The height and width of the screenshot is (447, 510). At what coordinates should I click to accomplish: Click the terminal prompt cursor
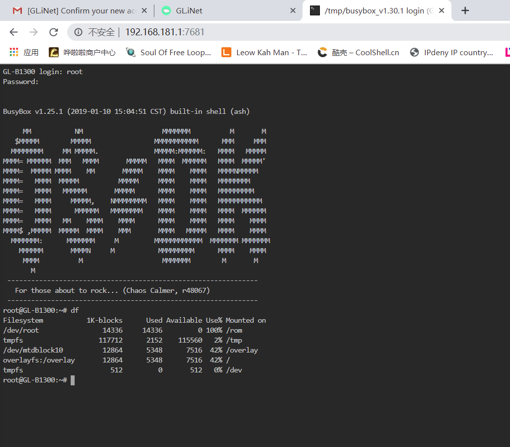pyautogui.click(x=73, y=380)
